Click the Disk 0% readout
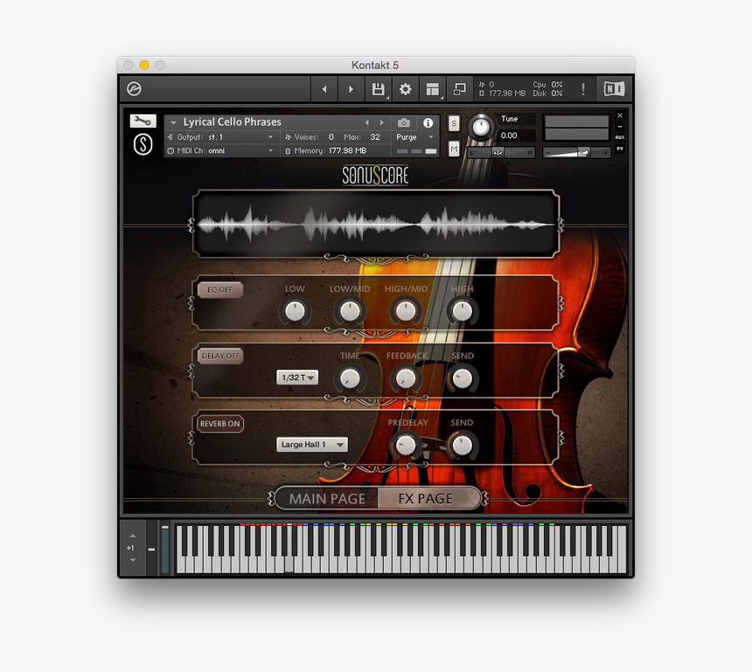This screenshot has height=672, width=752. coord(547,94)
